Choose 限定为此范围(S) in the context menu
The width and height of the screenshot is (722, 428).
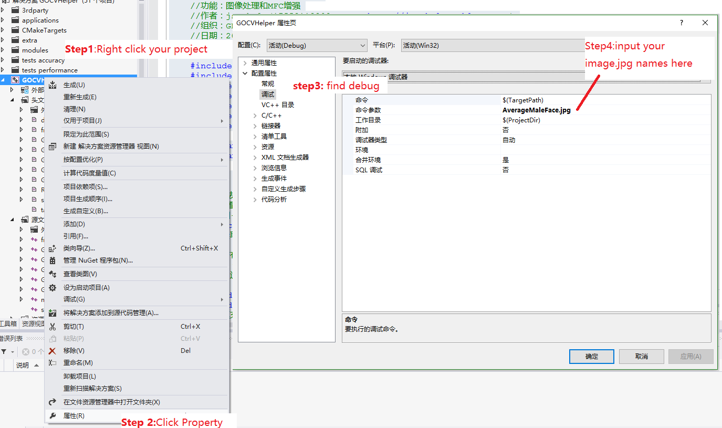137,134
